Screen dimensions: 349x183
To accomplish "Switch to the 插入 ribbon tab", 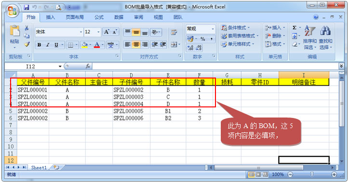I will 50,17.
